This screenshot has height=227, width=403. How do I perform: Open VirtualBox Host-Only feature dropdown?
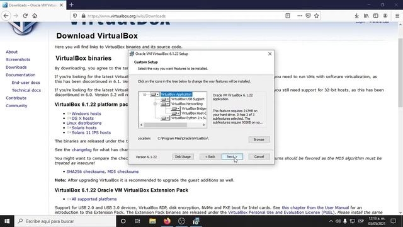coord(176,113)
